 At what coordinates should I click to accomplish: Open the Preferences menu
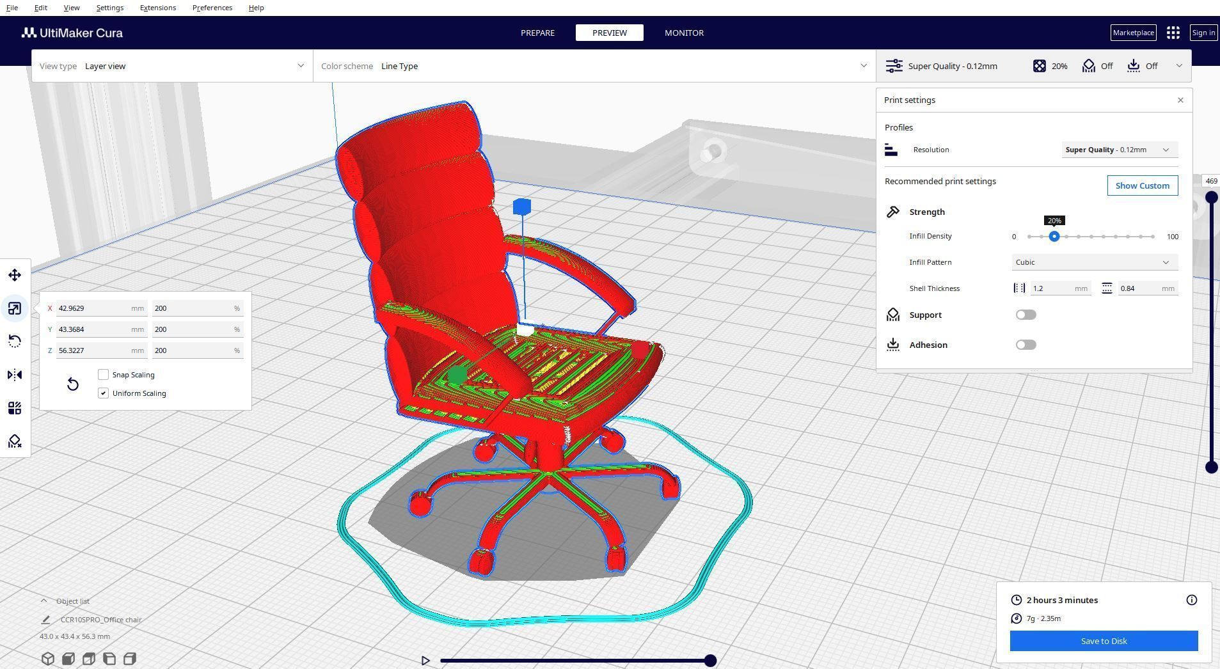point(212,8)
